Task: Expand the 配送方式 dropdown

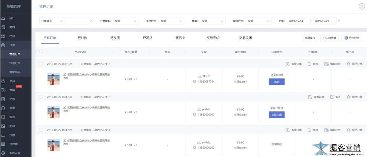Action: [258, 21]
